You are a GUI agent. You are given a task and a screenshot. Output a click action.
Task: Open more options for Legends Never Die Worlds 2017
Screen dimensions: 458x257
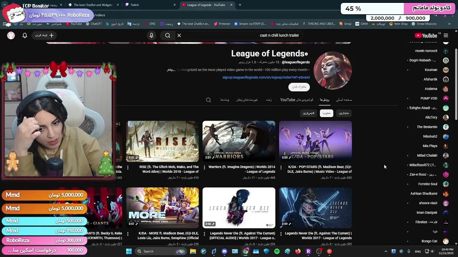281,233
